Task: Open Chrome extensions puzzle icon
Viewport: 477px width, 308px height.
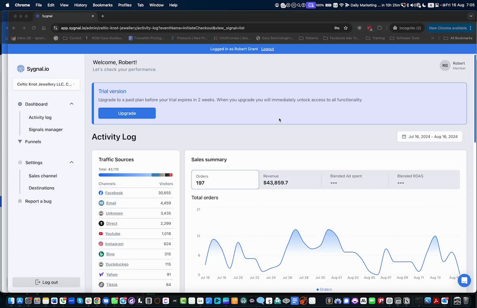Action: (x=379, y=28)
